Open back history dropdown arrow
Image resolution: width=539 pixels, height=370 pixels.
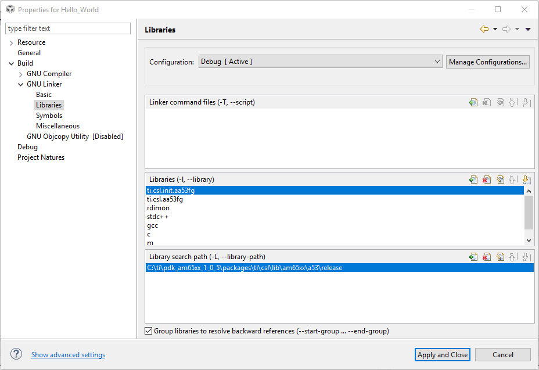(x=495, y=29)
